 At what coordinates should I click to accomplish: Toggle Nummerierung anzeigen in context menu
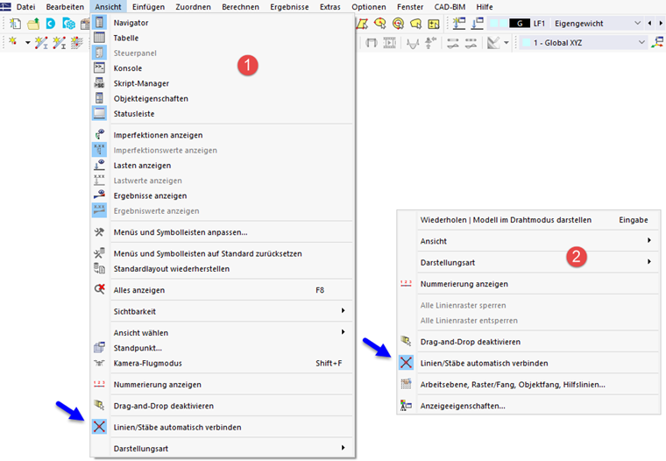point(528,284)
